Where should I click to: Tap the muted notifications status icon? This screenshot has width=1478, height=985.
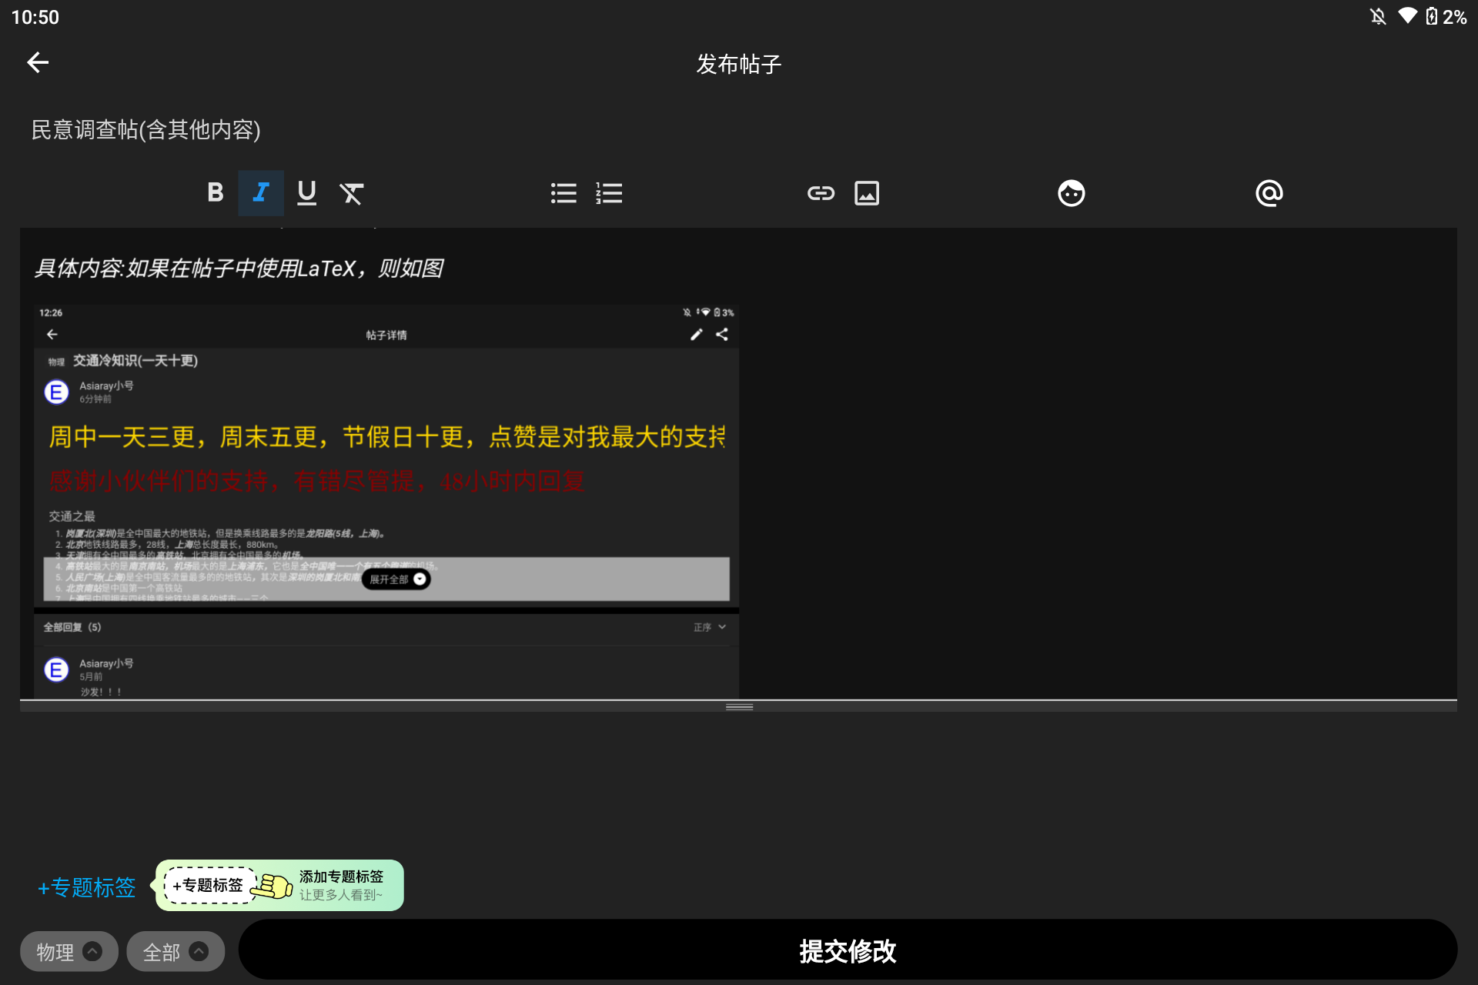pyautogui.click(x=1378, y=16)
